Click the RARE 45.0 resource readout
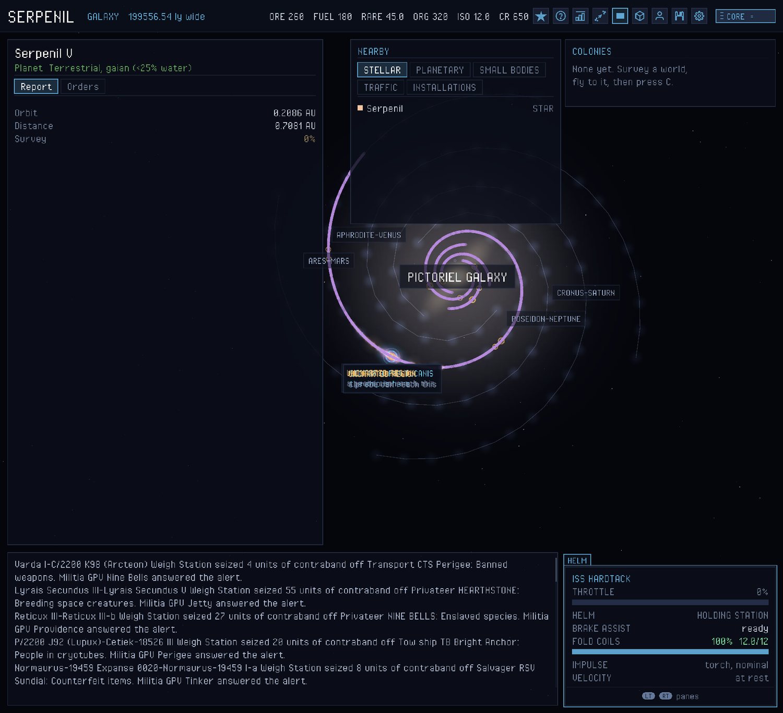Screen dimensions: 783x713 point(383,17)
